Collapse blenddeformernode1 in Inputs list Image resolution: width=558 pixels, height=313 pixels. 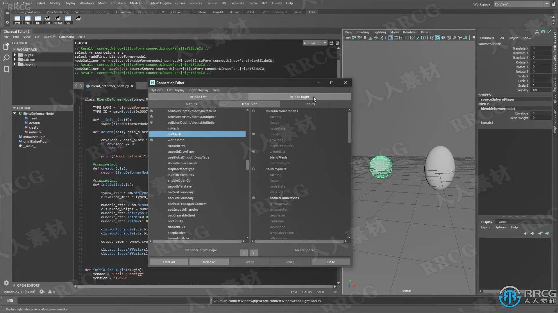[x=253, y=111]
